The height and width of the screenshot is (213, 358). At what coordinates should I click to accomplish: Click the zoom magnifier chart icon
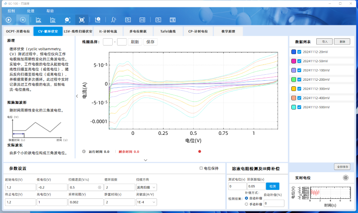[98, 20]
